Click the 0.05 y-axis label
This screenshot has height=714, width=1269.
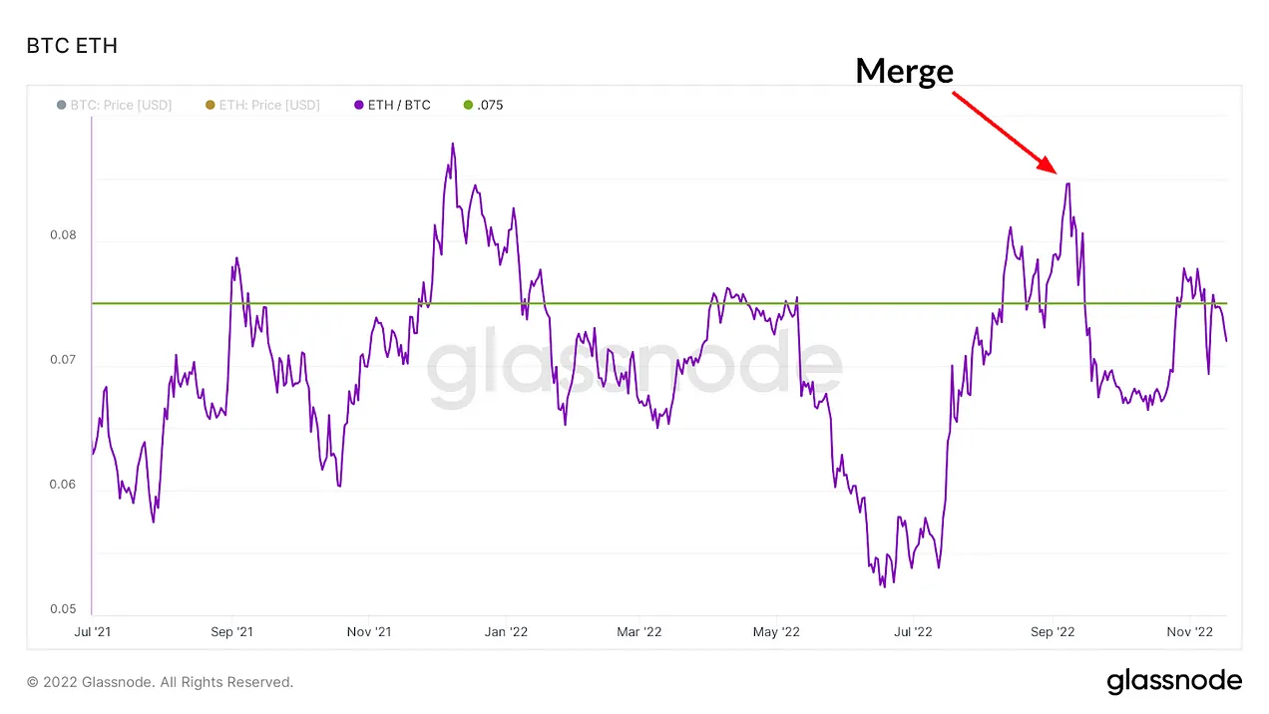tap(64, 609)
